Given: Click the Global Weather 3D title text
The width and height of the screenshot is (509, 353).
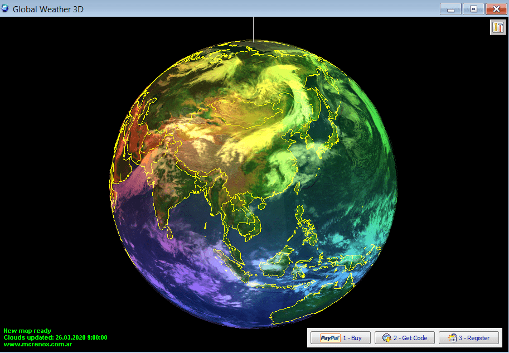Looking at the screenshot, I should [x=48, y=9].
